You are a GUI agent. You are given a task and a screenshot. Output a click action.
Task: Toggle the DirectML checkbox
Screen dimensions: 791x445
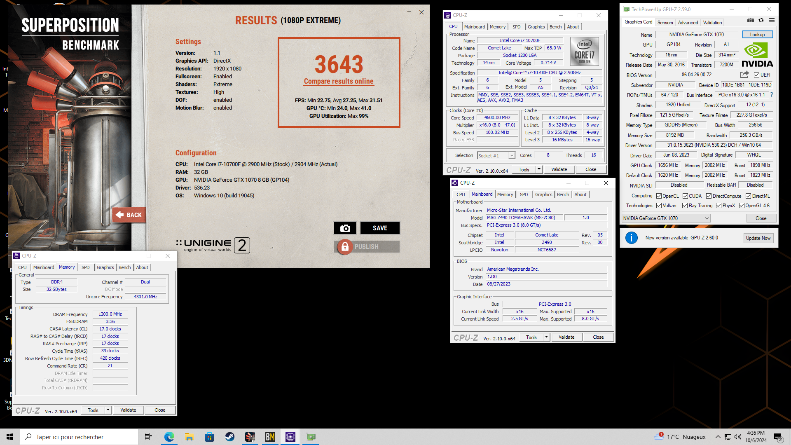pyautogui.click(x=748, y=196)
